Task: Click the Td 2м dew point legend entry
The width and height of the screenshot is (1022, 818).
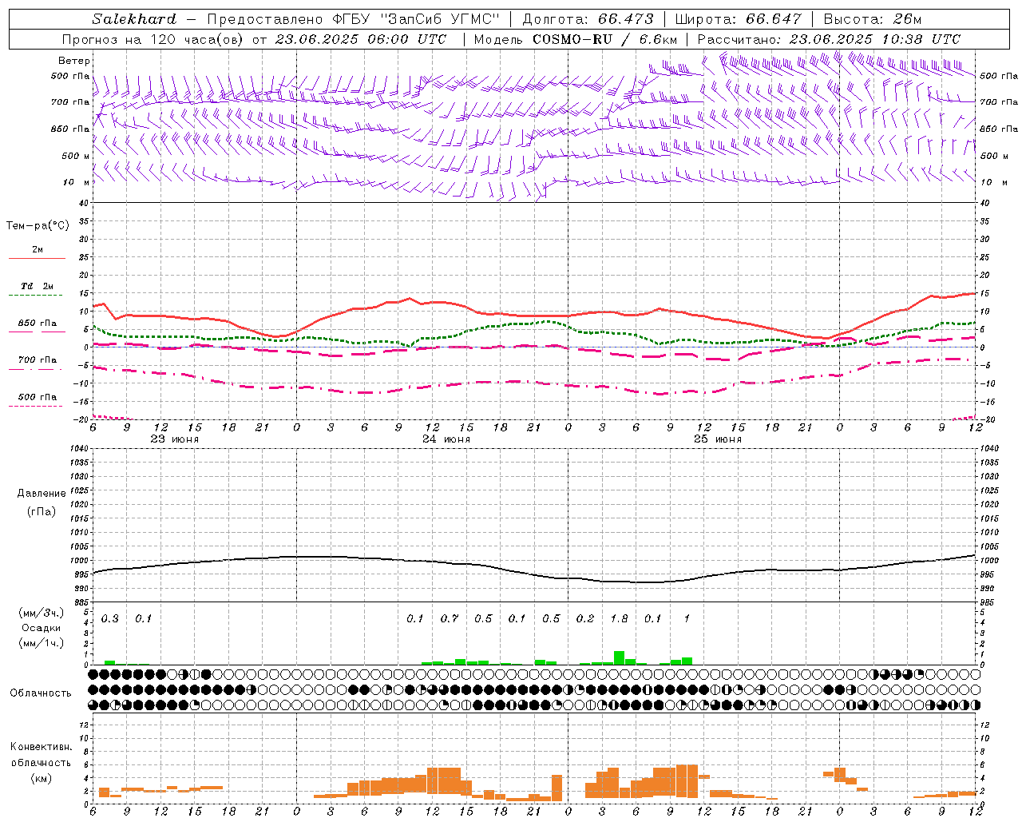Action: (38, 286)
